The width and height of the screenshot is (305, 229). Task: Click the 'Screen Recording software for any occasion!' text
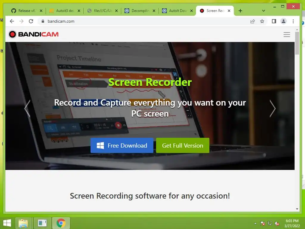click(x=150, y=196)
